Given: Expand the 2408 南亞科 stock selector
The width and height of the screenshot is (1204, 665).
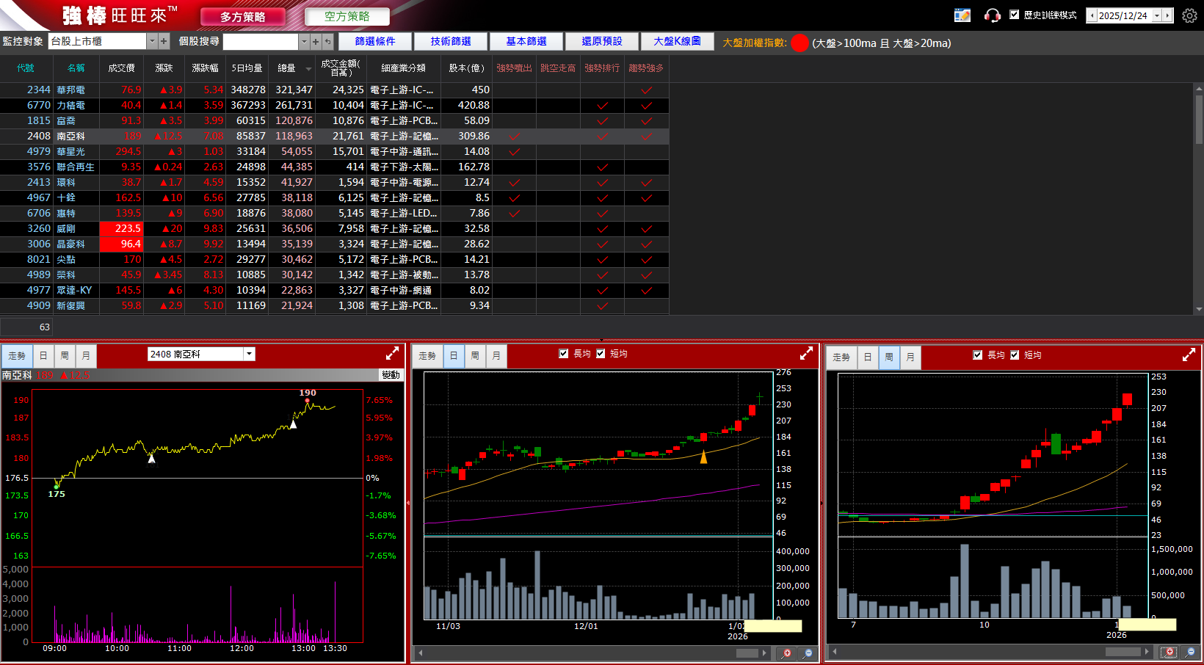Looking at the screenshot, I should [250, 354].
